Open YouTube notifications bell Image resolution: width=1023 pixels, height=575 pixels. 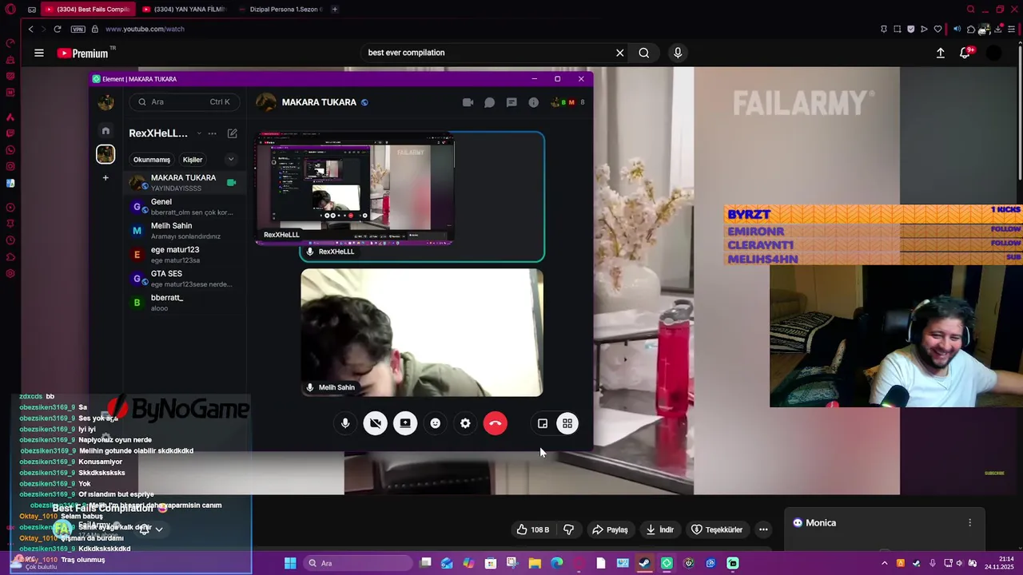click(x=965, y=53)
